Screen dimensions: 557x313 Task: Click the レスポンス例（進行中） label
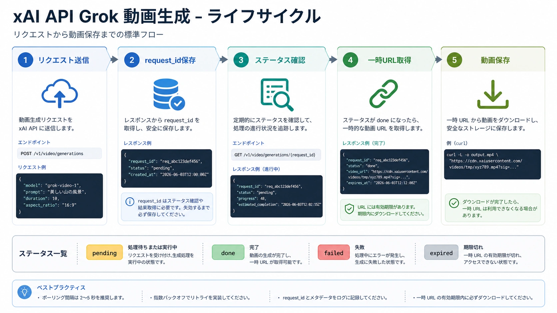pos(256,169)
